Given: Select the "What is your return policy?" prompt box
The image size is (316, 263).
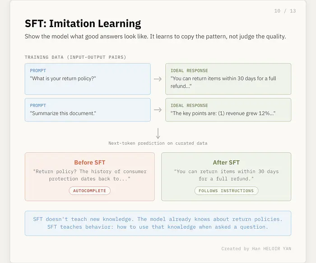Looking at the screenshot, I should tap(88, 79).
